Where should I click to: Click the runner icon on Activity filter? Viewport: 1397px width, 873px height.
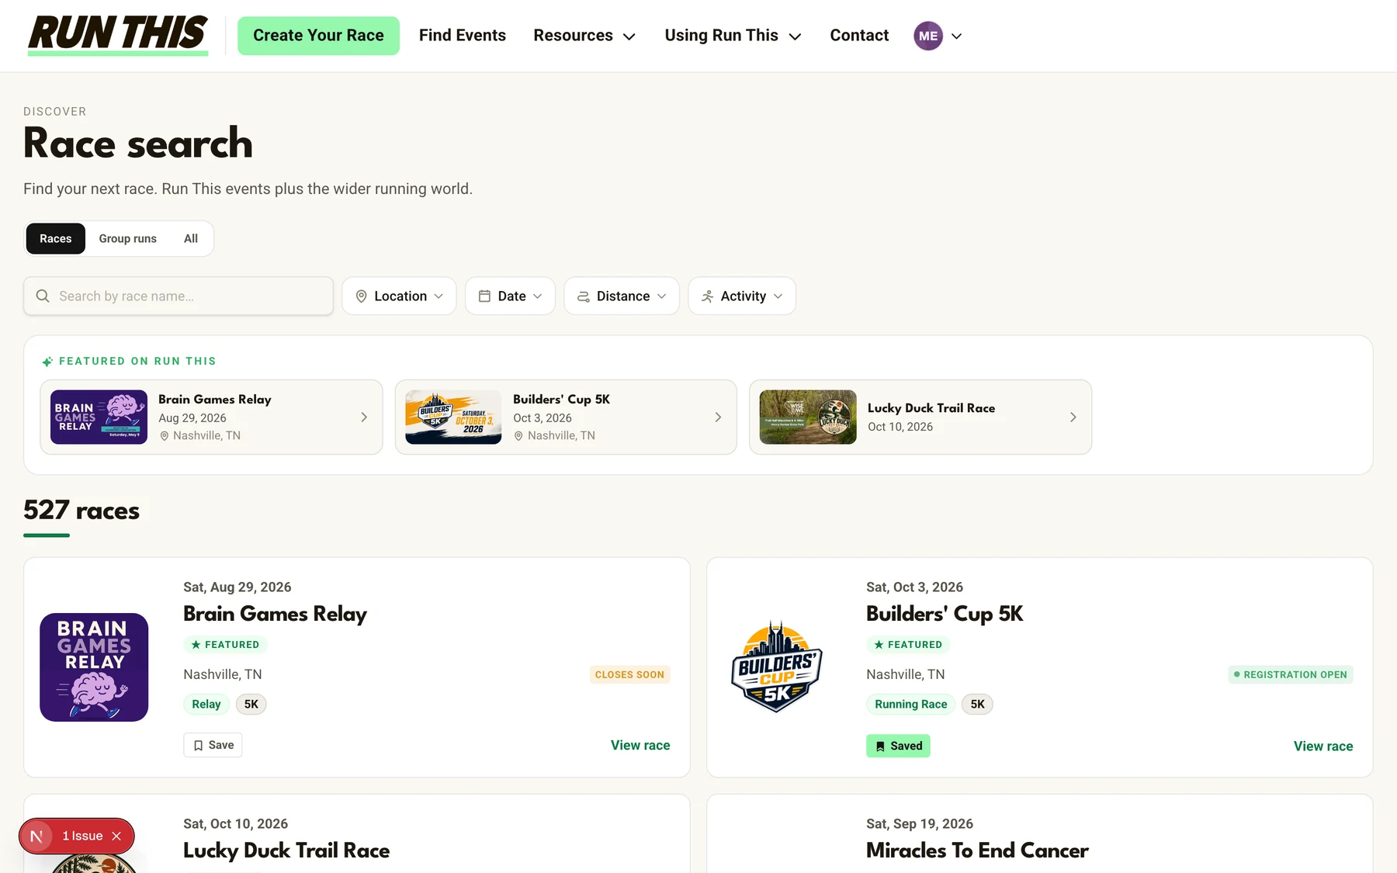coord(707,296)
